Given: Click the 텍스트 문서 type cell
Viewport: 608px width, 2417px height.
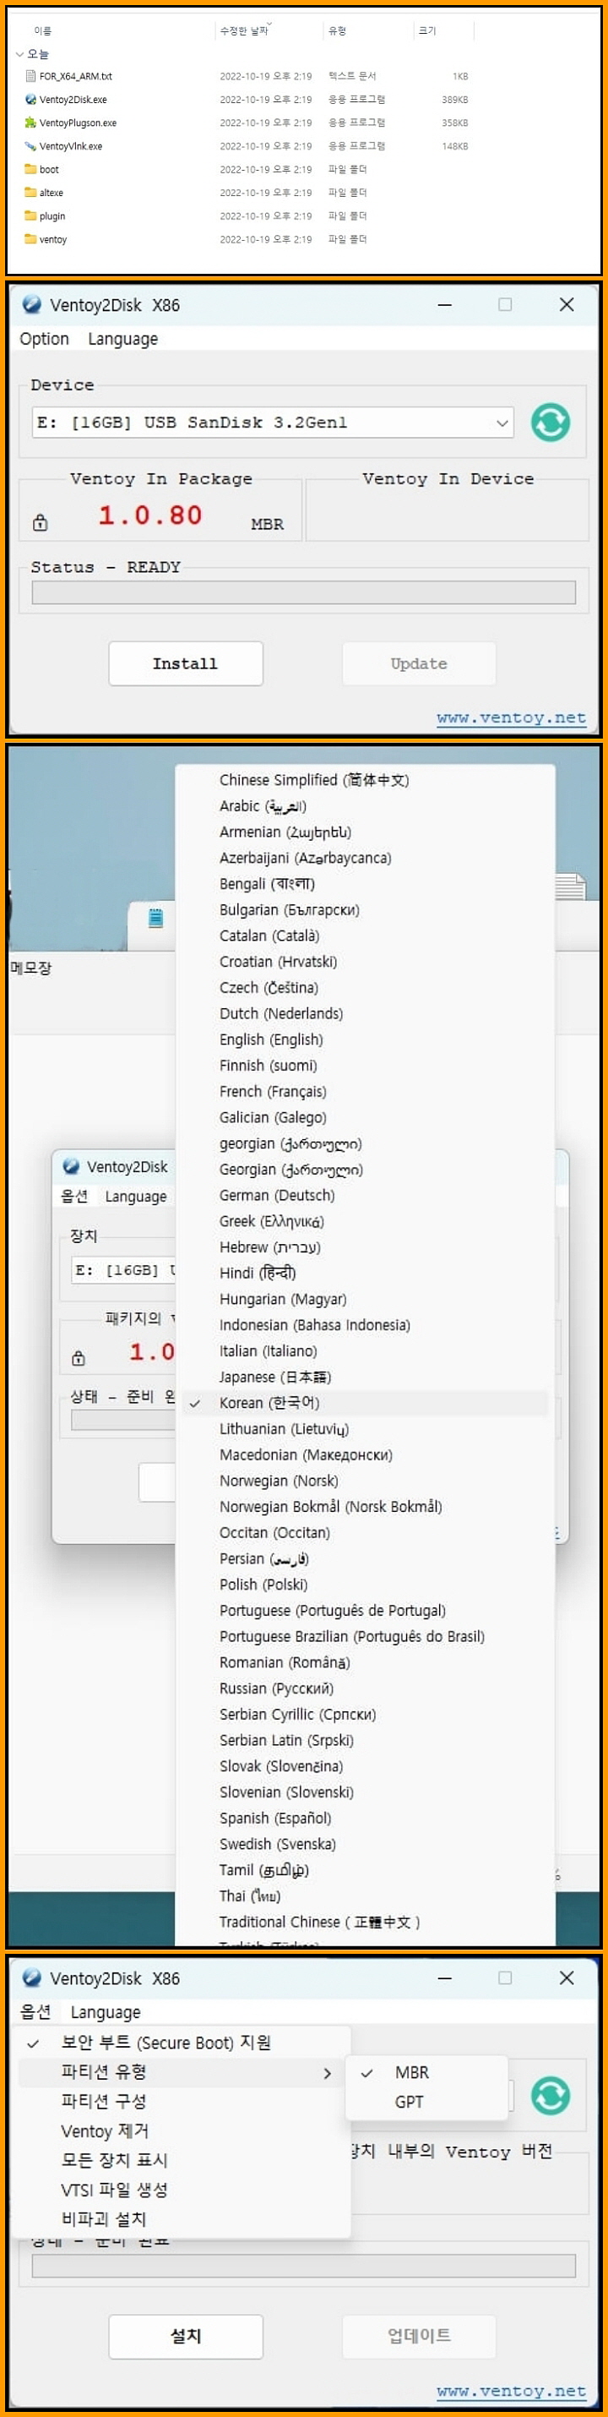Looking at the screenshot, I should click(x=352, y=76).
